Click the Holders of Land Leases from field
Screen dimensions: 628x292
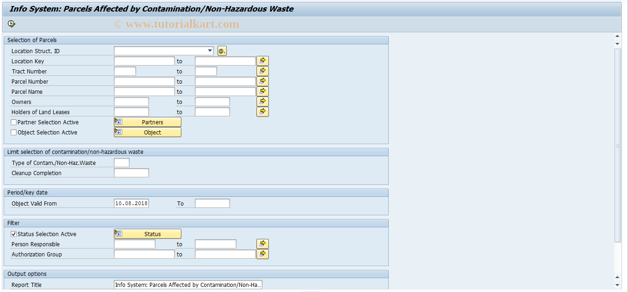point(131,112)
